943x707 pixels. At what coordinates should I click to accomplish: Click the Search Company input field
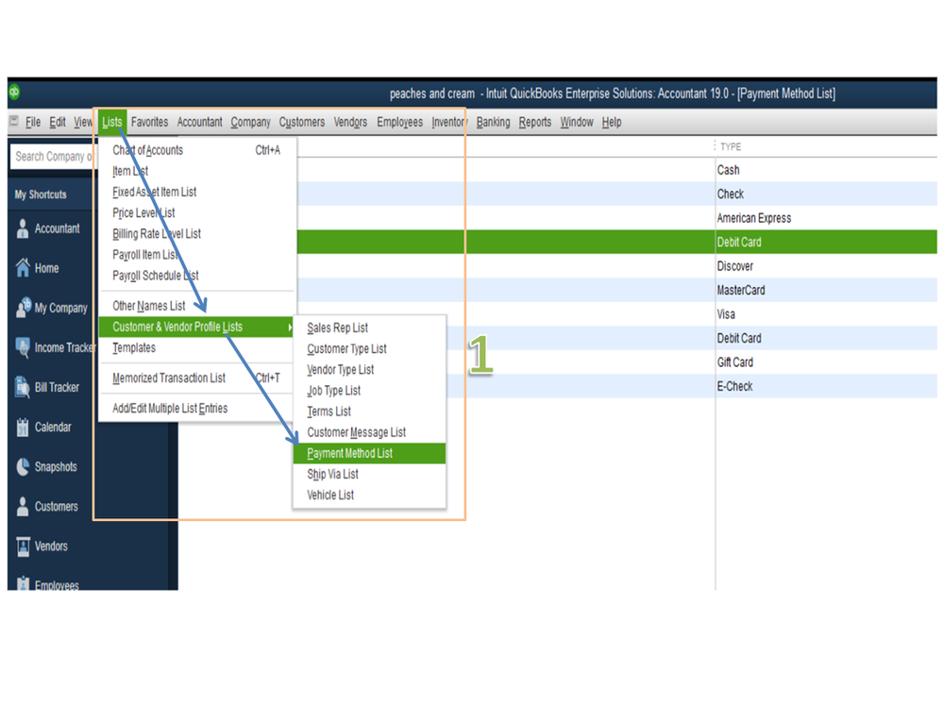53,157
